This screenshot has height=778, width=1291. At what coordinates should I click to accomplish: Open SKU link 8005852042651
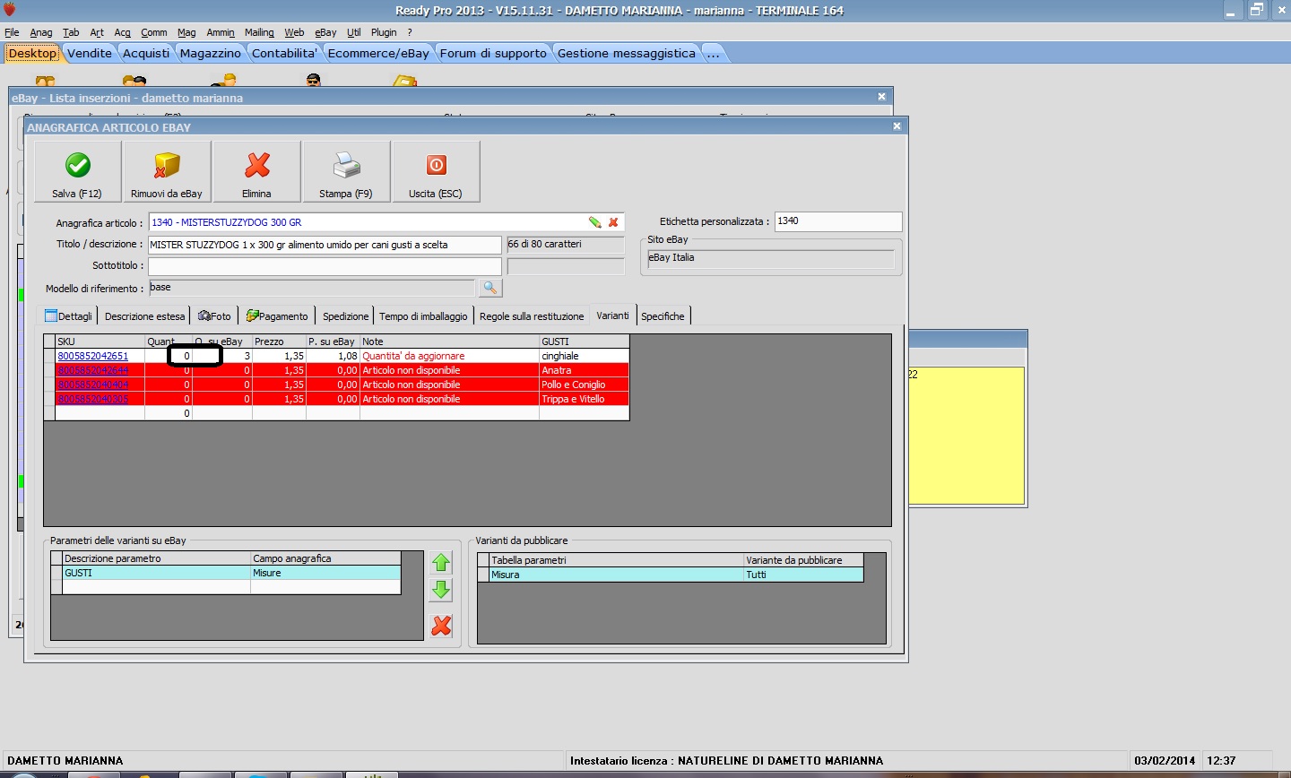tap(92, 356)
